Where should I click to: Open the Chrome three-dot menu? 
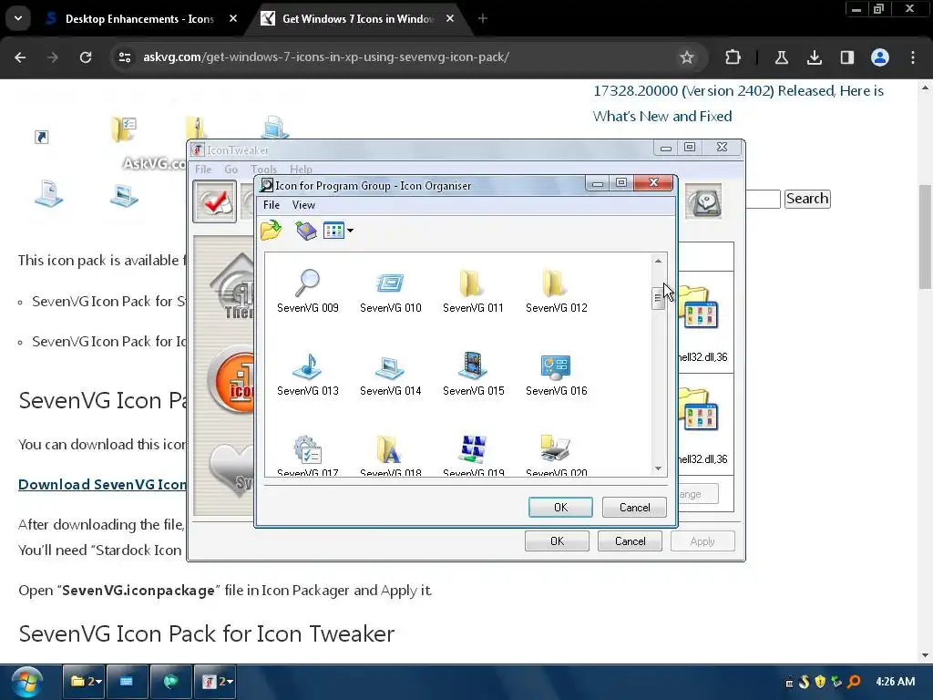click(913, 57)
